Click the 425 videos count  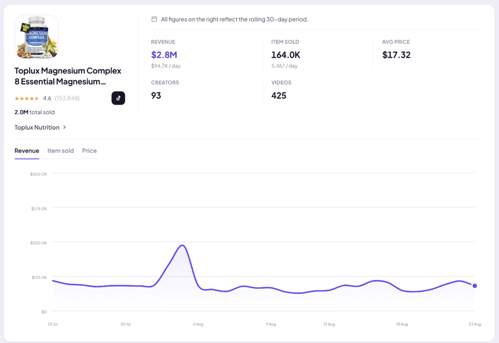tap(279, 96)
